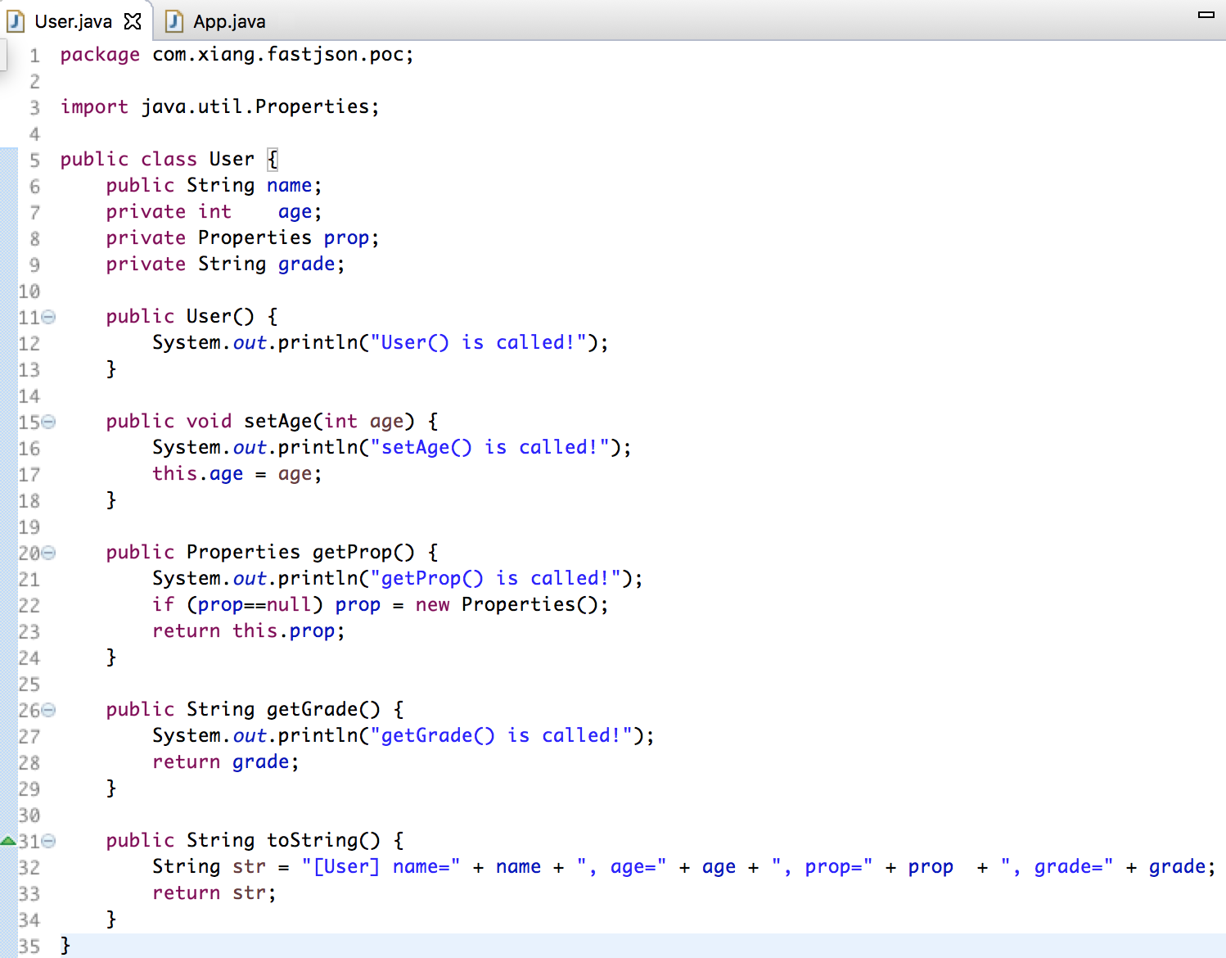
Task: Click line number 5 in gutter
Action: (x=34, y=160)
